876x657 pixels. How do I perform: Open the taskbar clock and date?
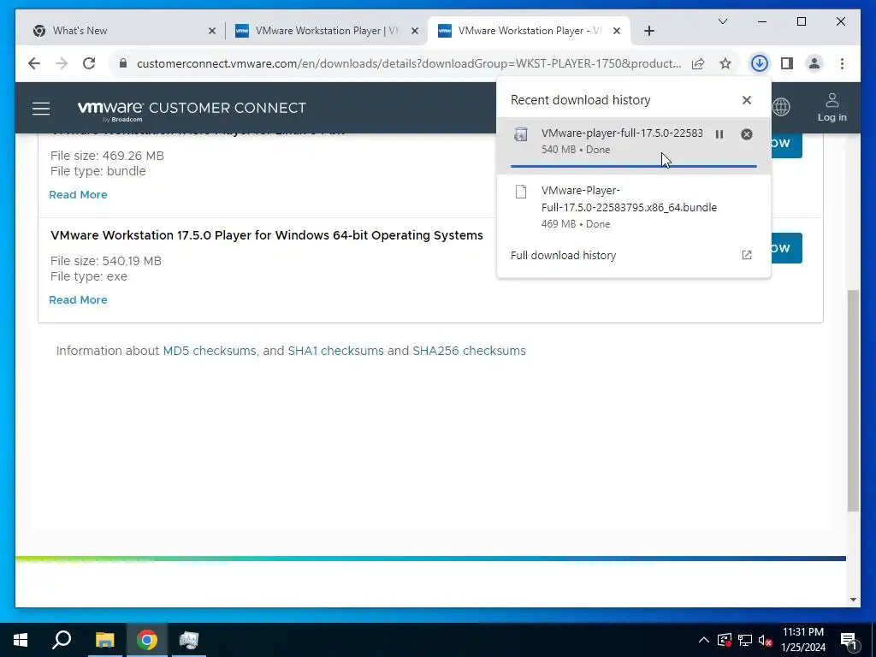pos(803,640)
